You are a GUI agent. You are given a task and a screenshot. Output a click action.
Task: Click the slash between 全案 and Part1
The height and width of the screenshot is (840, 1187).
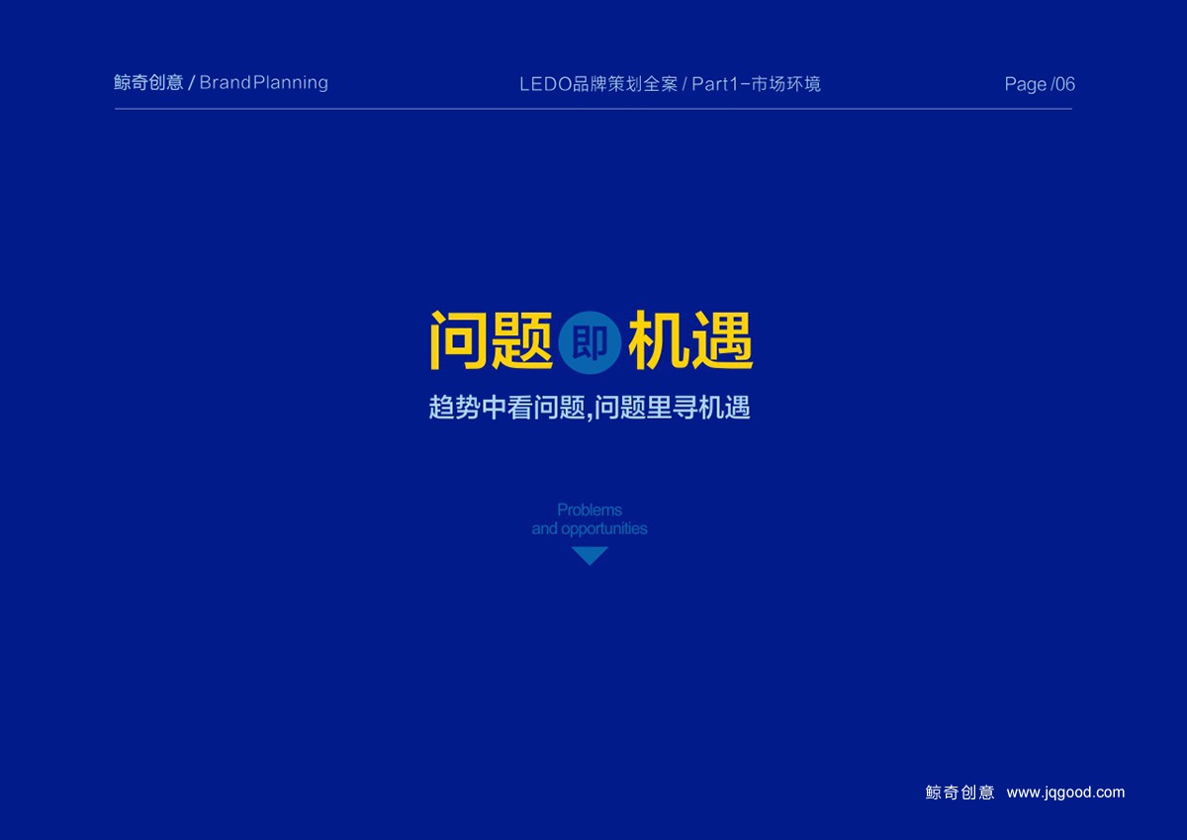point(685,85)
